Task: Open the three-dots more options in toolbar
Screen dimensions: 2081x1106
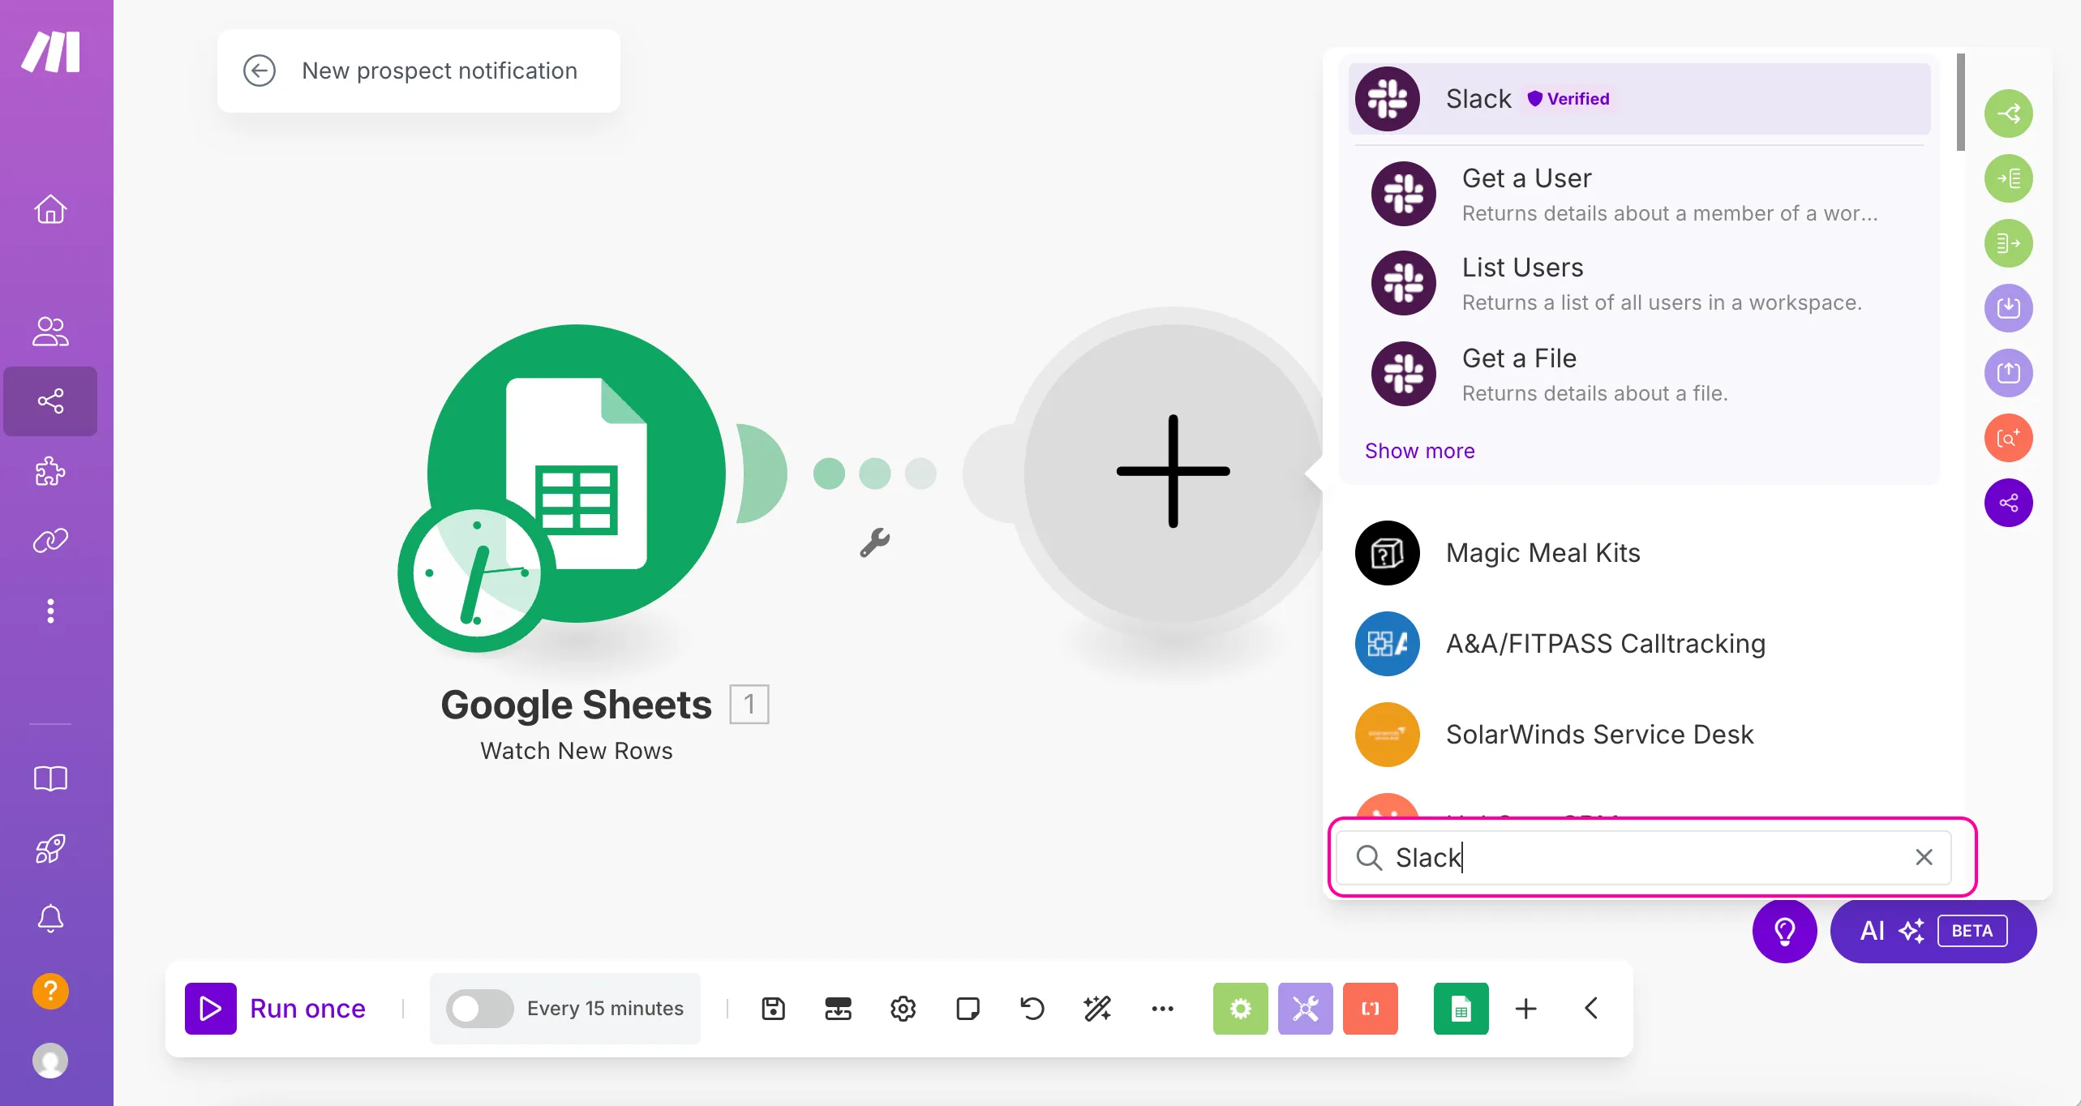Action: tap(1162, 1009)
